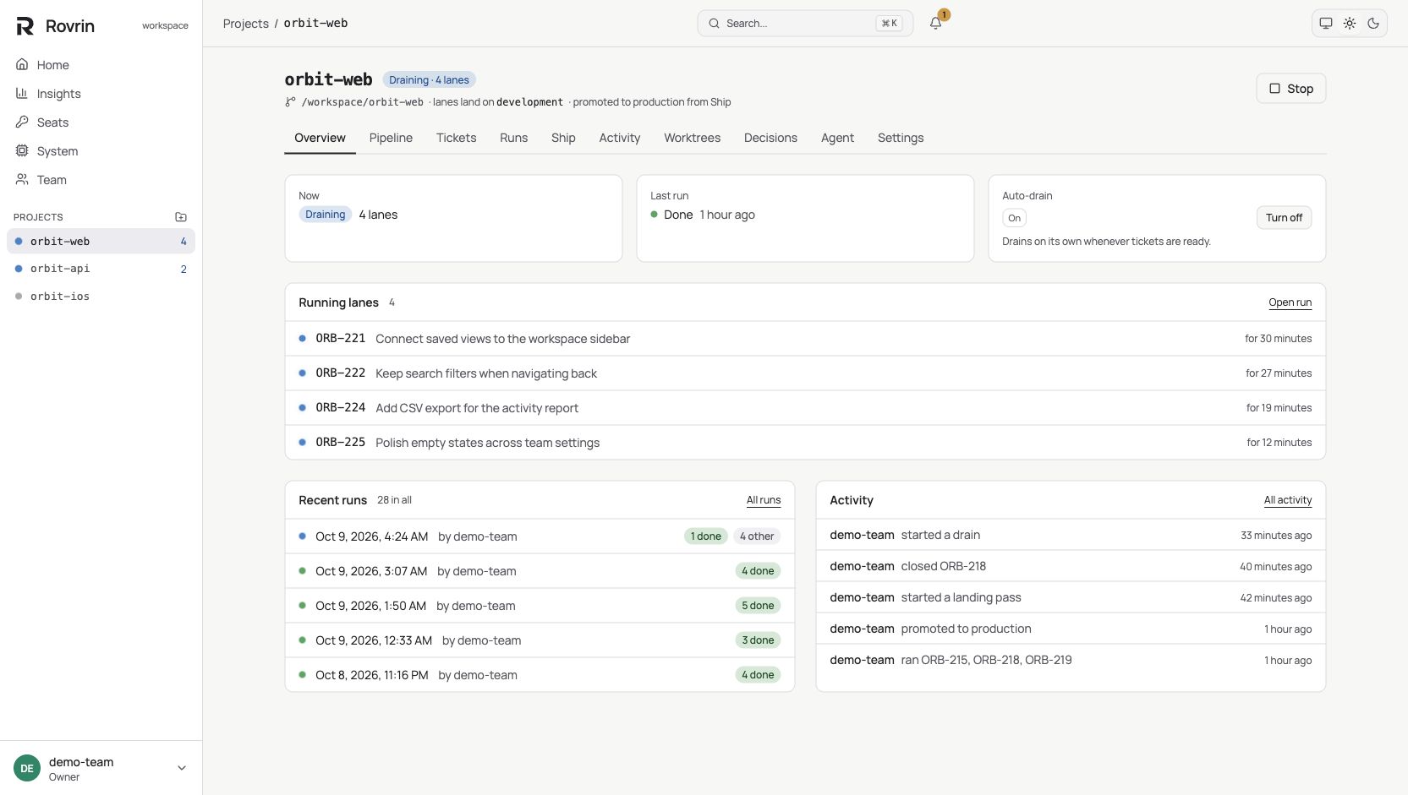Viewport: 1408px width, 795px height.
Task: Click the Rovrin logo icon
Action: [x=25, y=26]
